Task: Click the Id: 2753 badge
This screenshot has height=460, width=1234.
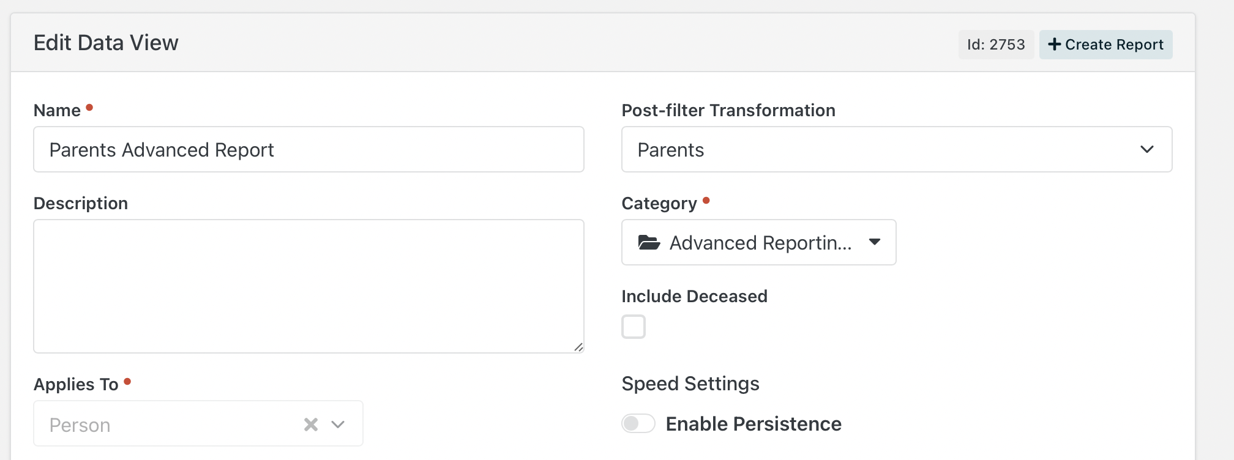Action: 996,45
